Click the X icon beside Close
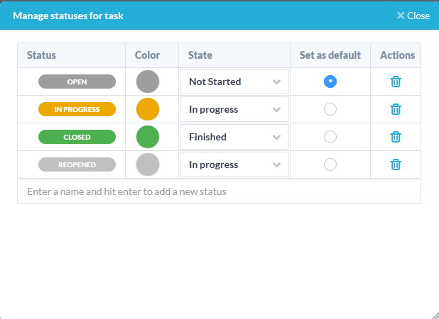 coord(401,16)
